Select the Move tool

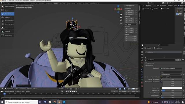(x=8, y=14)
